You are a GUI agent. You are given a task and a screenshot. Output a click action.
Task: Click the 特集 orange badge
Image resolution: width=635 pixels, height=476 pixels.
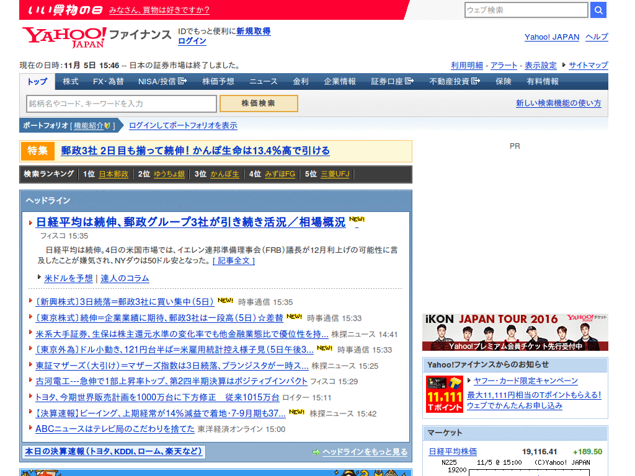(38, 151)
